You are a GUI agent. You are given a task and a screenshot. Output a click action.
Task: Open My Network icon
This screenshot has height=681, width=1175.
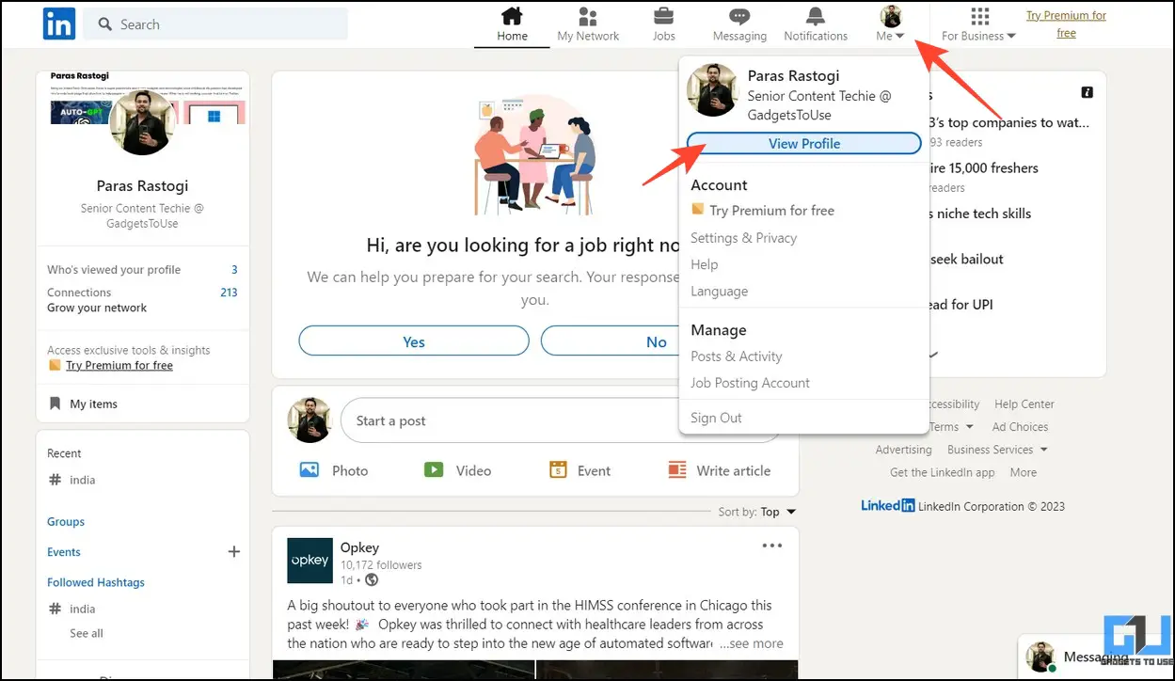(588, 16)
